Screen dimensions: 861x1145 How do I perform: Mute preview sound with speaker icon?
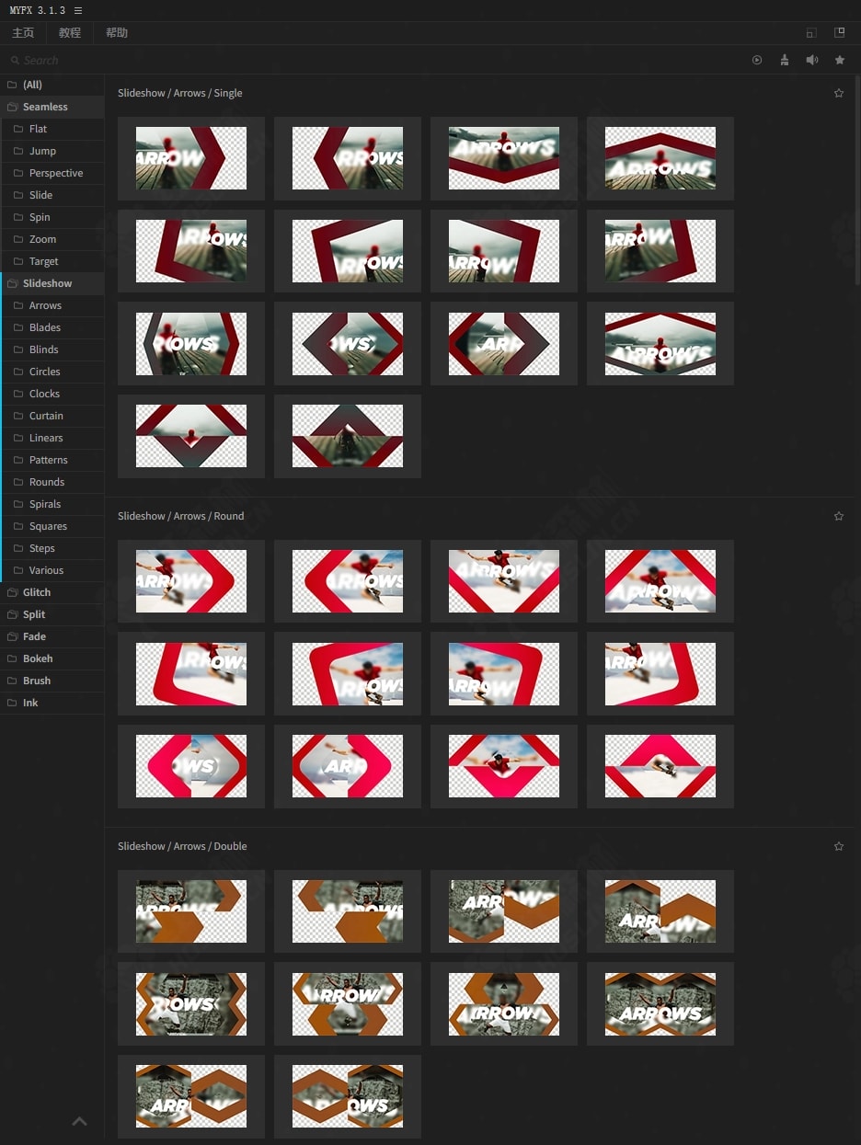811,60
